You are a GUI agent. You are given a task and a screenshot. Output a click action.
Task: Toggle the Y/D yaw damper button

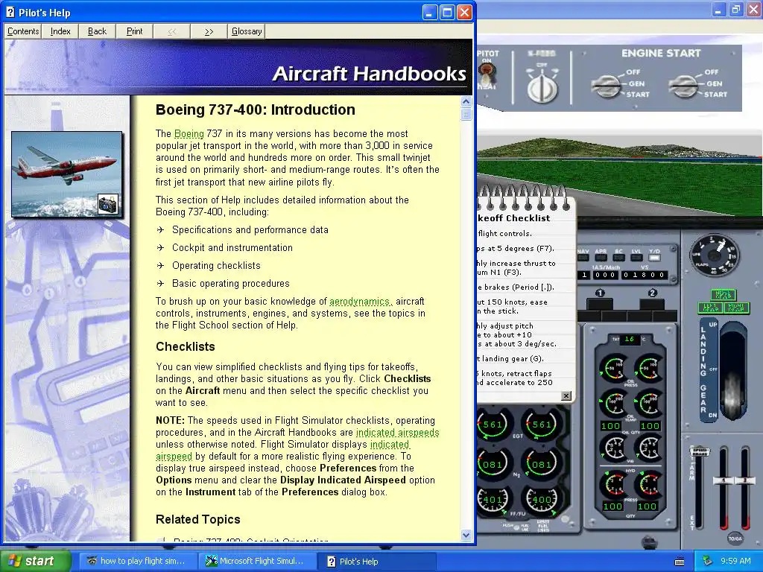(654, 257)
